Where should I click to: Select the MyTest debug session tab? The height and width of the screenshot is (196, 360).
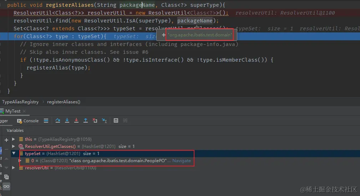point(13,111)
